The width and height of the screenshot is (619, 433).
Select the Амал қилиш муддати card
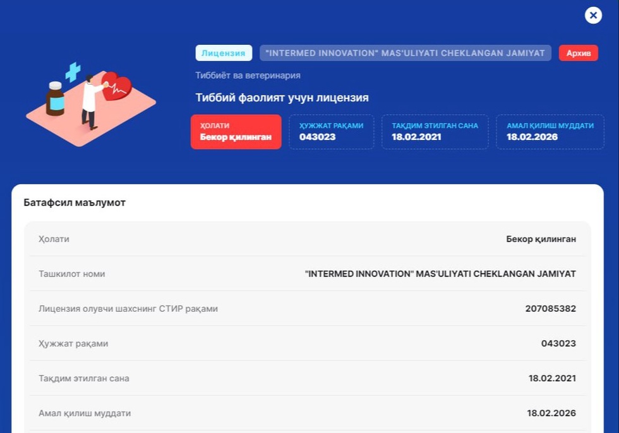pyautogui.click(x=550, y=131)
